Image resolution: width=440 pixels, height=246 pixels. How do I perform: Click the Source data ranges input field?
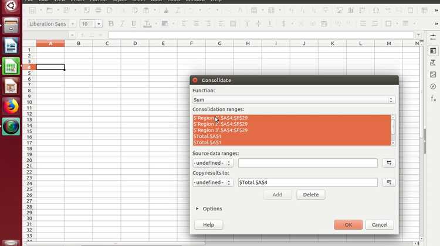(x=308, y=162)
